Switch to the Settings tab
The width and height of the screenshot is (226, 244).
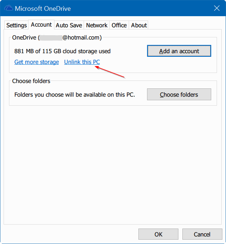pyautogui.click(x=16, y=25)
